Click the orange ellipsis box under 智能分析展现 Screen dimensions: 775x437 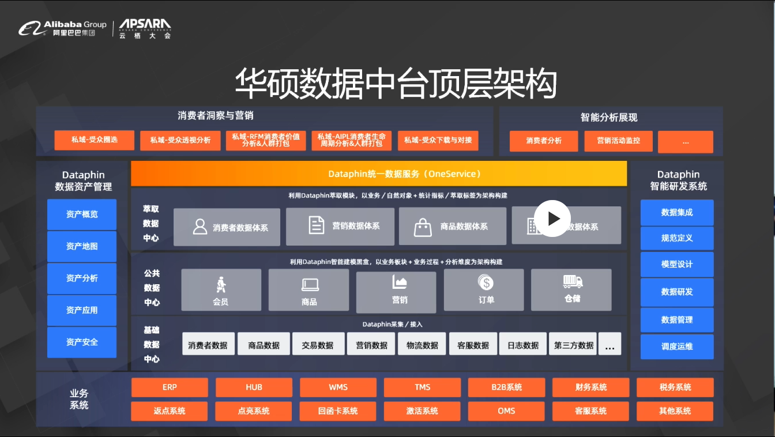[685, 142]
